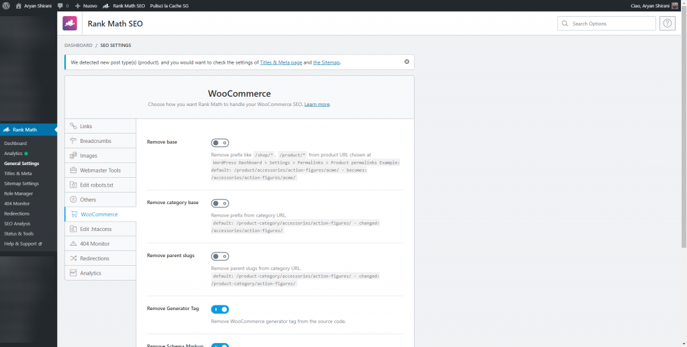The height and width of the screenshot is (347, 687).
Task: Open the Sitemap link in the notice
Action: click(327, 62)
